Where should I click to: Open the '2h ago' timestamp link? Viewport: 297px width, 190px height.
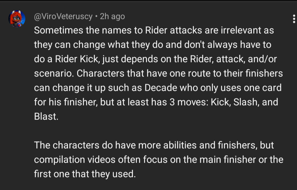point(112,16)
